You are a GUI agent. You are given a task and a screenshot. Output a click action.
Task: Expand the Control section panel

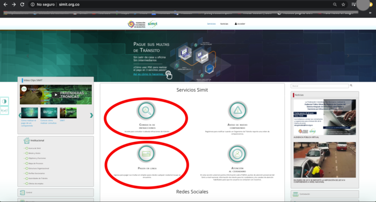tap(56, 192)
